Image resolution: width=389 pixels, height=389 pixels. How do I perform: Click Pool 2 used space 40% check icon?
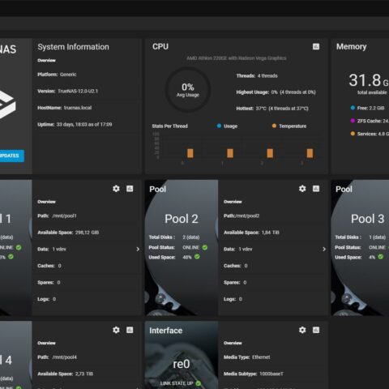point(197,257)
